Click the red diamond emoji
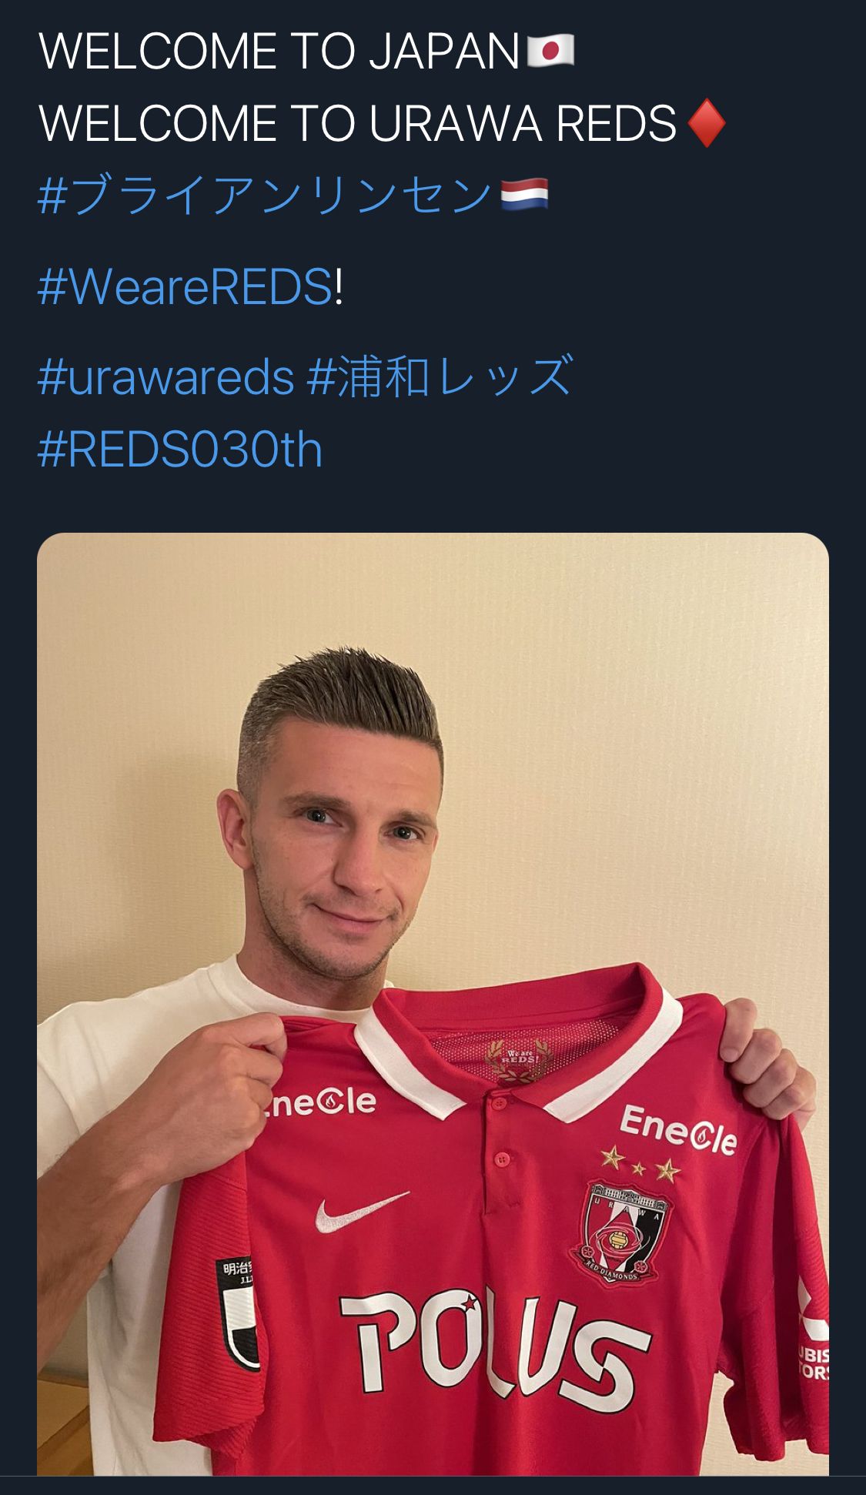866x1495 pixels. (706, 124)
